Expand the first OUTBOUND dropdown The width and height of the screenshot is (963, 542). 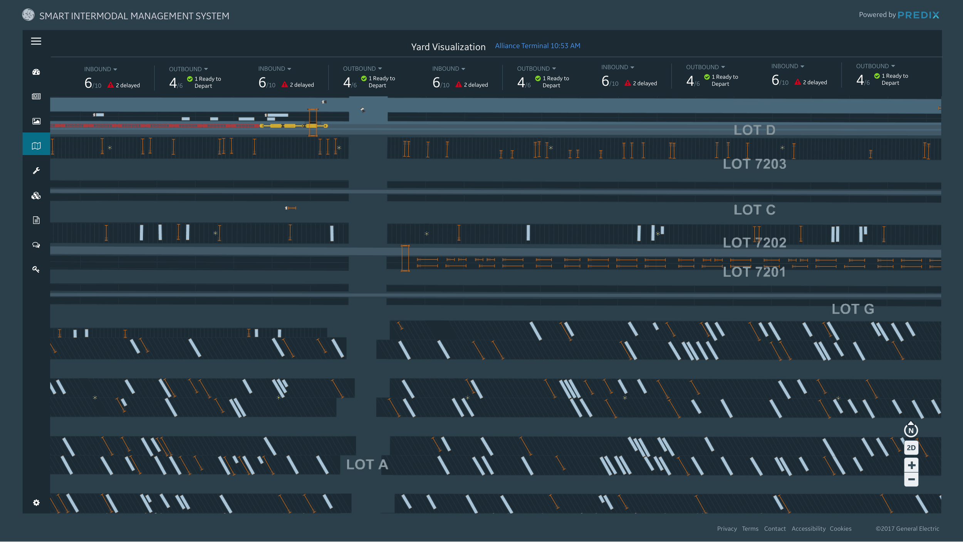coord(188,69)
